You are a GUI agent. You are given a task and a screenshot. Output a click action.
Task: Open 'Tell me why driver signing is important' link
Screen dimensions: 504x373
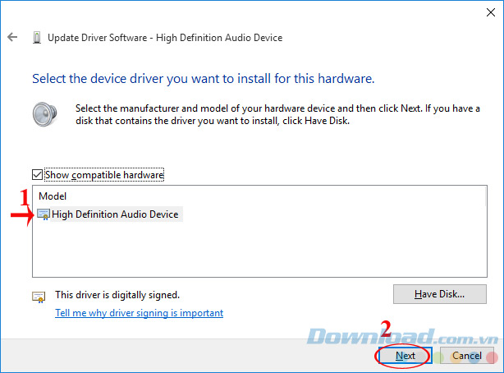pyautogui.click(x=140, y=313)
